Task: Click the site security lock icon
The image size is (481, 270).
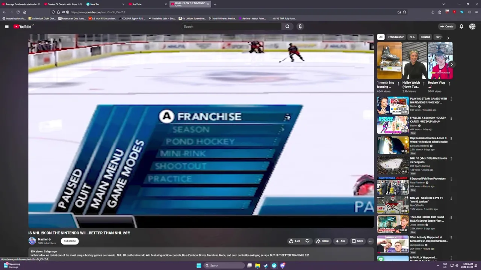Action: tap(58, 12)
